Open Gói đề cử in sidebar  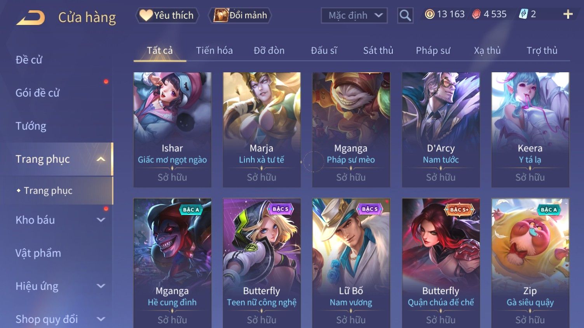pos(38,93)
